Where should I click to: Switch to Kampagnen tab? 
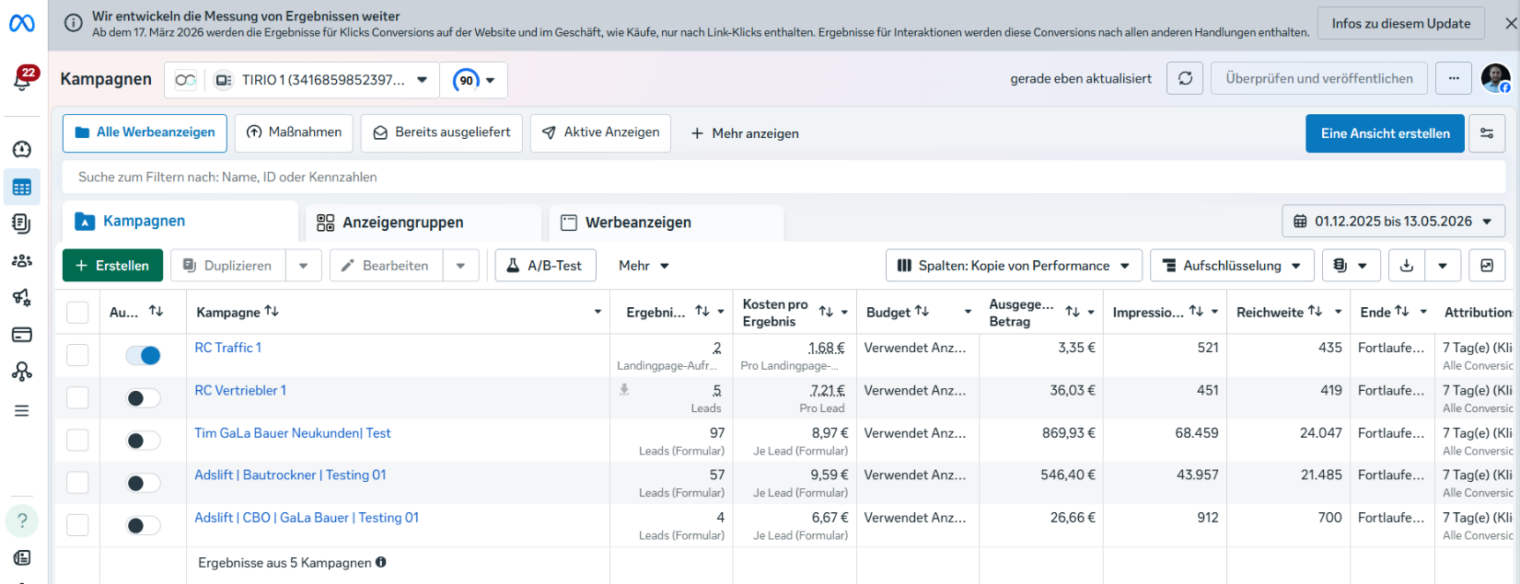click(x=180, y=222)
